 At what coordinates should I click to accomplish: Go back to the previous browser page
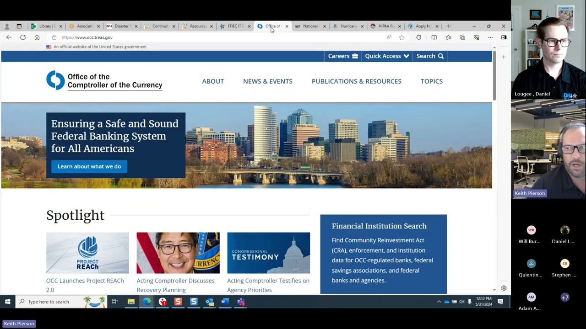click(x=9, y=37)
